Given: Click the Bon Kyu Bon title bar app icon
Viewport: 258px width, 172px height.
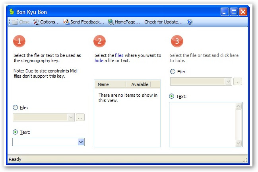Looking at the screenshot, I should tap(12, 12).
